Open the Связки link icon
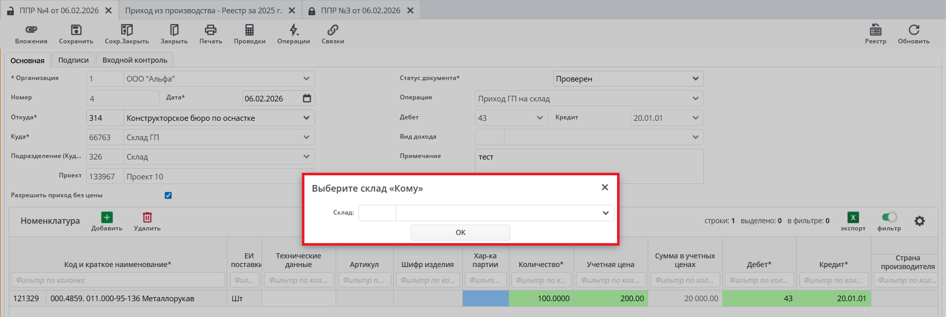Image resolution: width=947 pixels, height=317 pixels. (333, 30)
